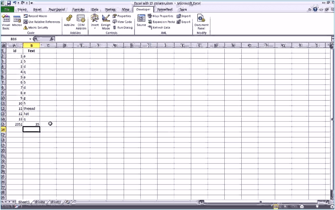Open the Undo history dropdown
The image size is (335, 210).
pyautogui.click(x=18, y=3)
